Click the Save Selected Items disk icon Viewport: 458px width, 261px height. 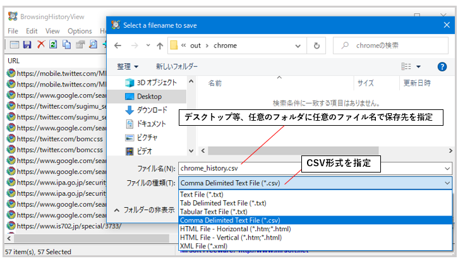27,44
